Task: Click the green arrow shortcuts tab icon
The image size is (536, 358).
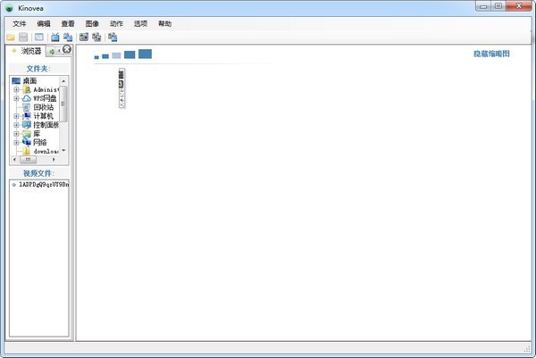Action: click(52, 51)
